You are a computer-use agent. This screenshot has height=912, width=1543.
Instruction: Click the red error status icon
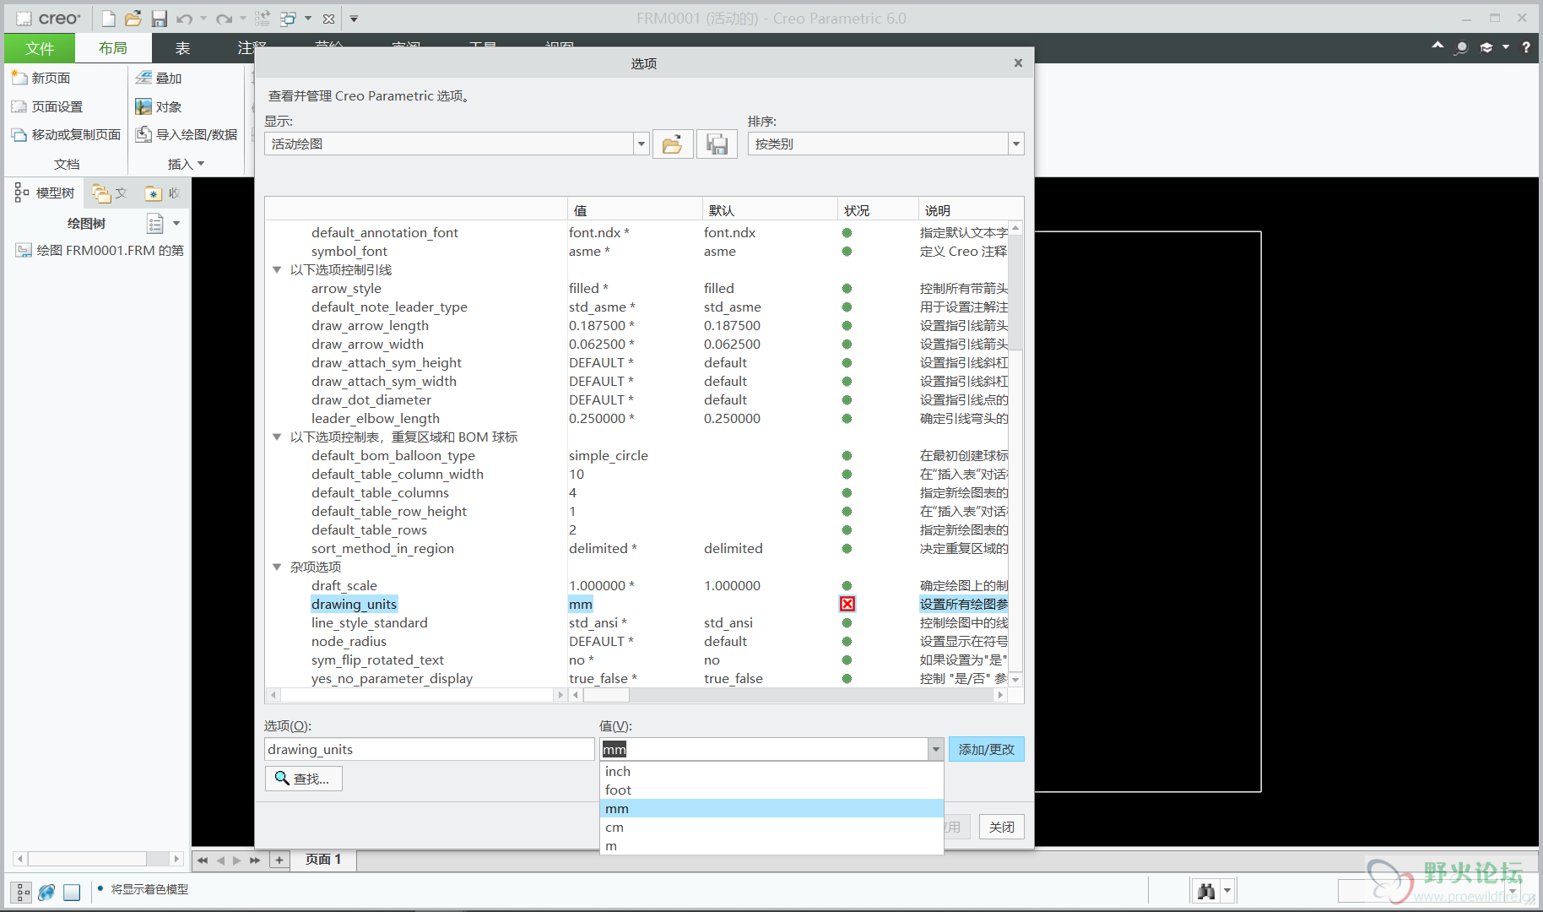[847, 604]
